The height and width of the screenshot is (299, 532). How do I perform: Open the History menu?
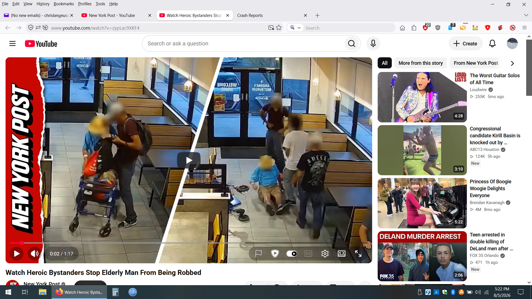(x=43, y=4)
